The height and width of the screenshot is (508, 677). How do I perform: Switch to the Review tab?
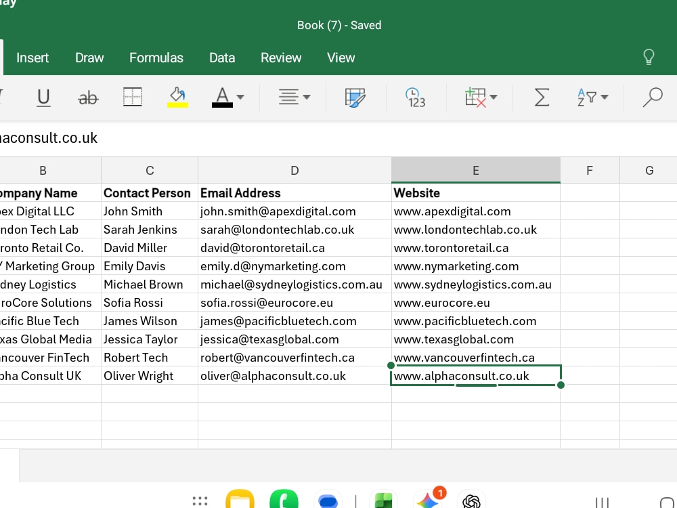pyautogui.click(x=281, y=58)
